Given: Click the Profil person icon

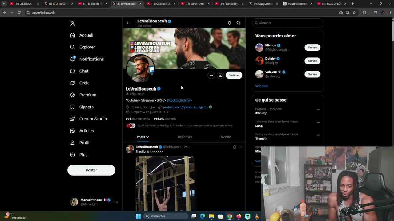Looking at the screenshot, I should pyautogui.click(x=73, y=143).
